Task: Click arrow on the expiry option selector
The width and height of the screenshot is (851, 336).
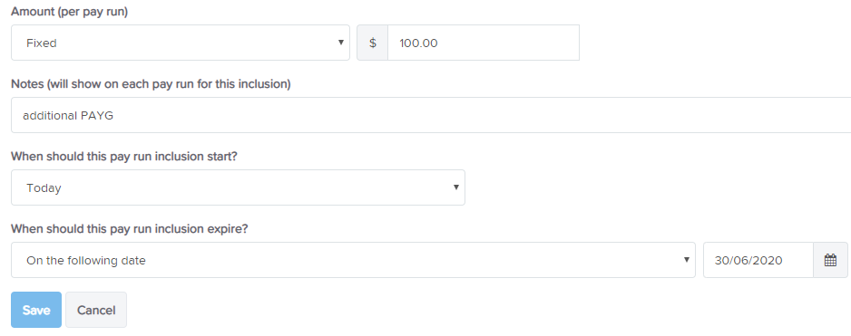Action: tap(686, 260)
